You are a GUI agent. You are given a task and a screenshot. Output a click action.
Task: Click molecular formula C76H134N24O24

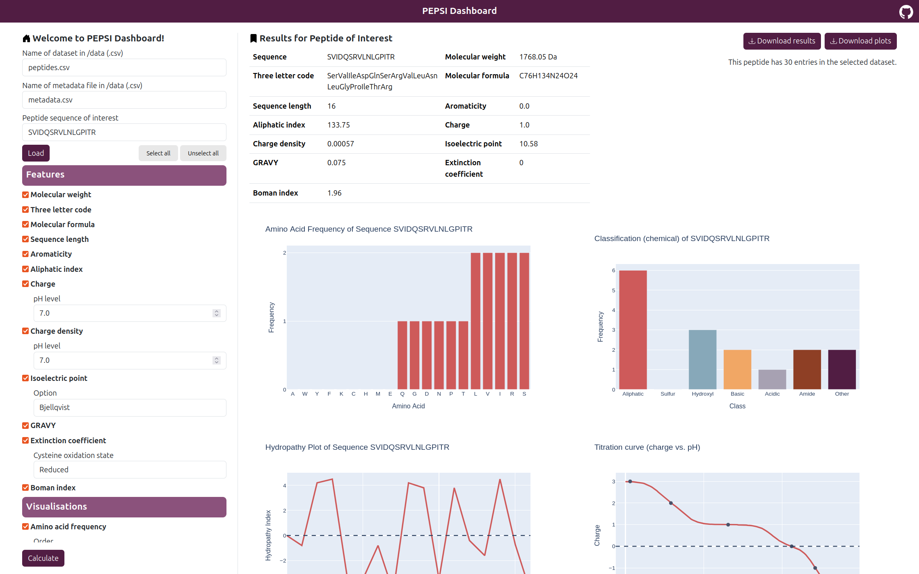(x=548, y=76)
